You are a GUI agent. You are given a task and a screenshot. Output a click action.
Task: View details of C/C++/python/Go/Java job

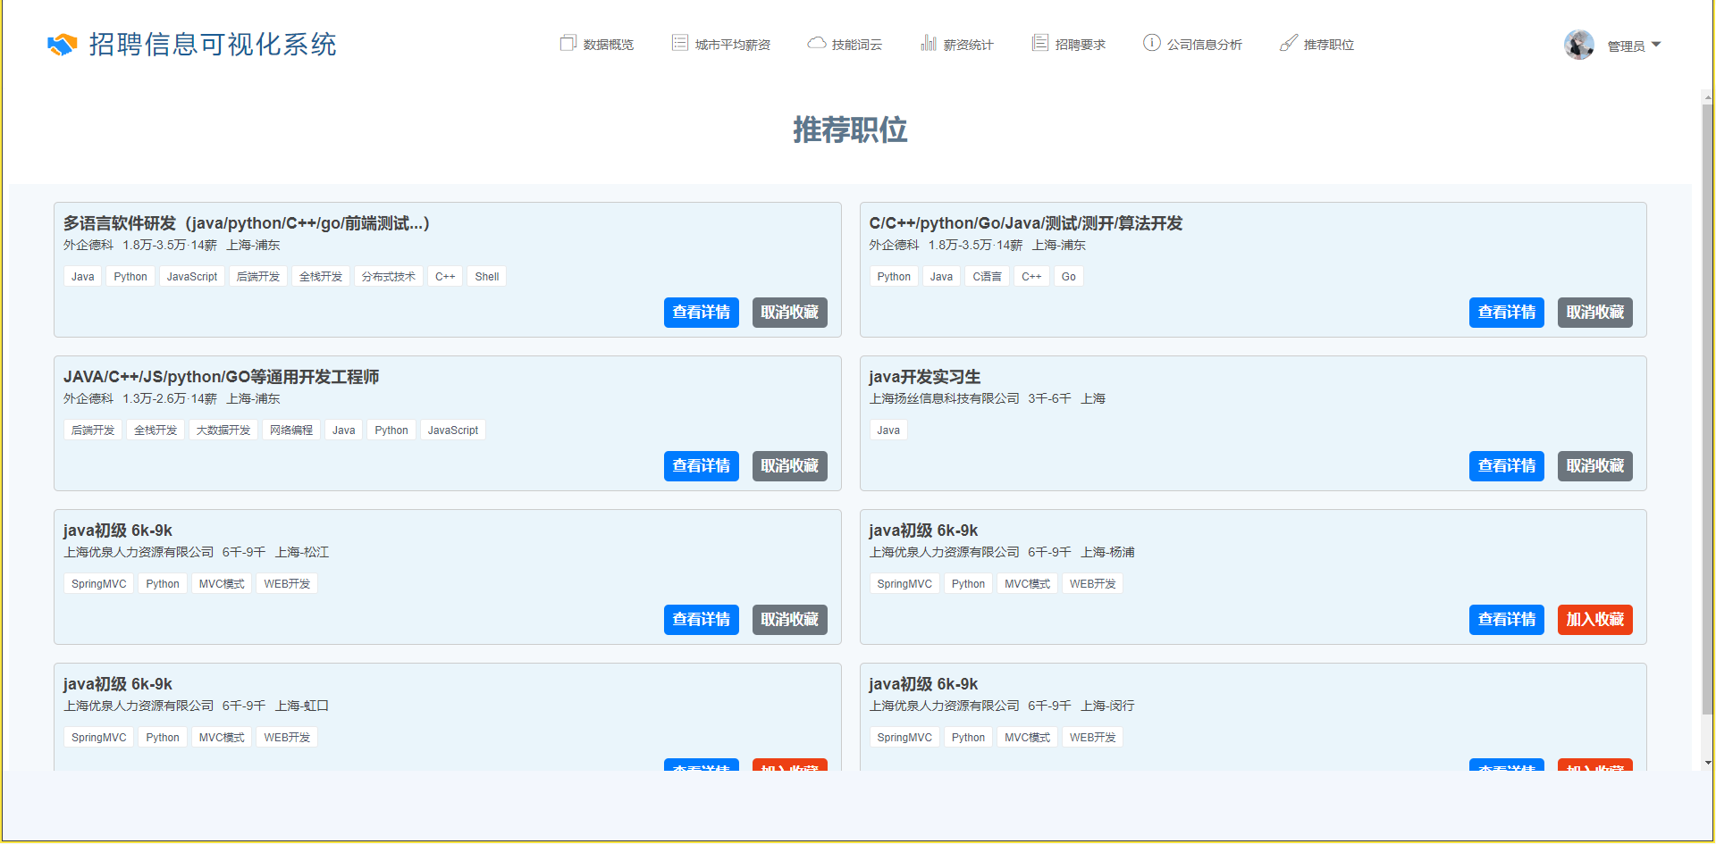1507,313
